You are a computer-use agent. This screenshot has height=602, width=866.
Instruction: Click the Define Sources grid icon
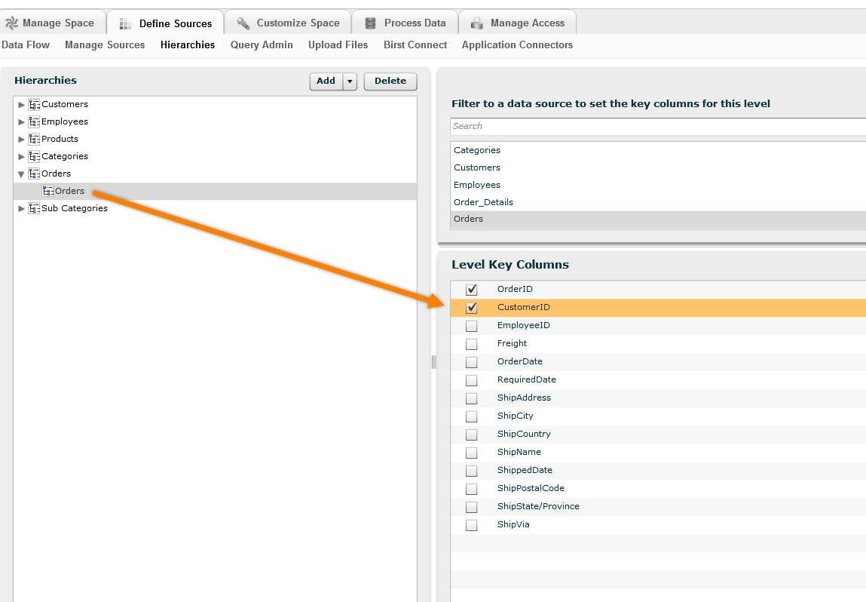point(125,24)
